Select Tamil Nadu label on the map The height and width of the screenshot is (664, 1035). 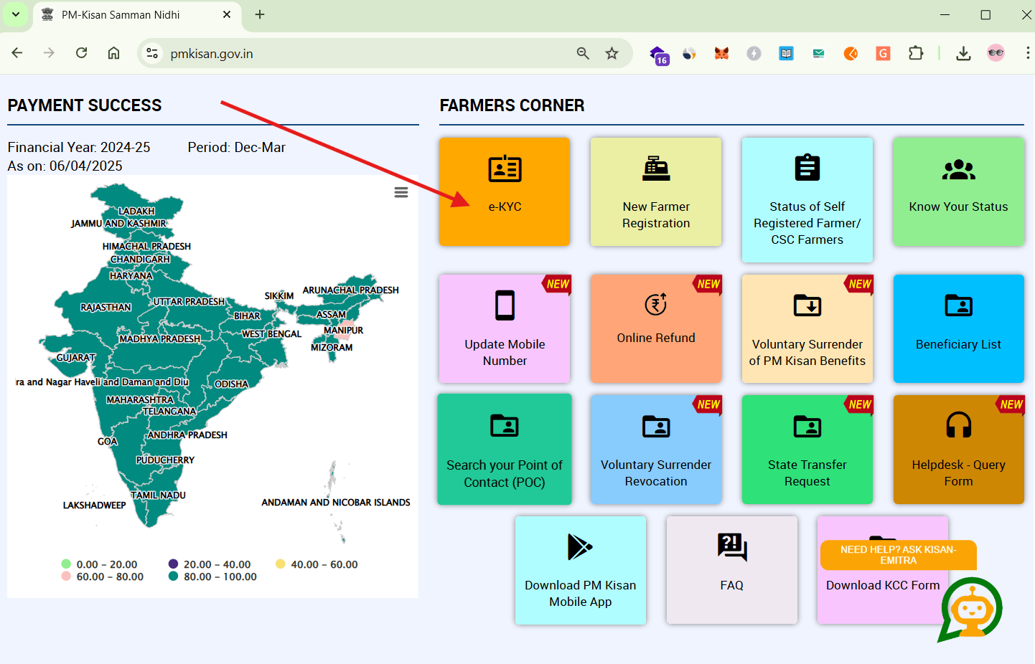point(158,495)
